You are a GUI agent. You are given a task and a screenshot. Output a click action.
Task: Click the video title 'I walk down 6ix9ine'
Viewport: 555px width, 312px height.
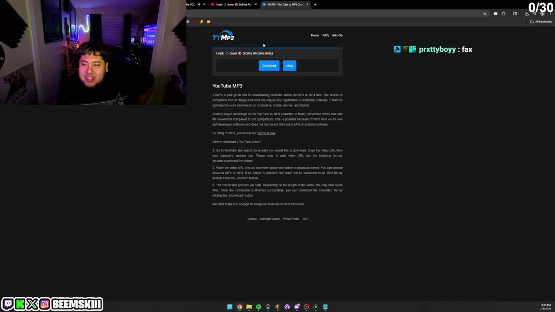[x=245, y=53]
